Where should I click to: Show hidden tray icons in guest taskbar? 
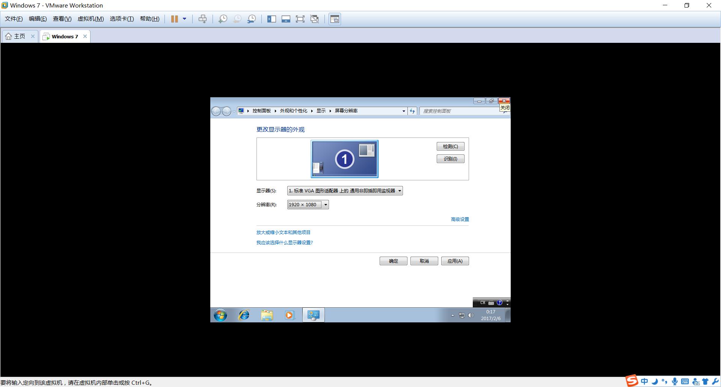[453, 315]
